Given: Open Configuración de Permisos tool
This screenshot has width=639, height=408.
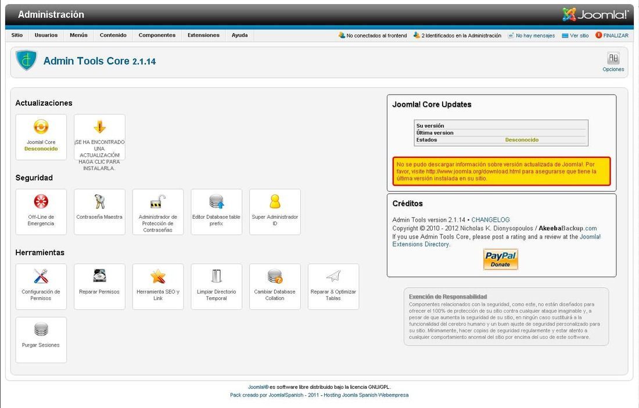Looking at the screenshot, I should [41, 287].
